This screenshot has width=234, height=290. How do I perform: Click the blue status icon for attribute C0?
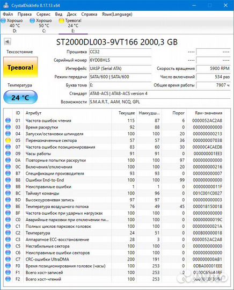point(8,220)
